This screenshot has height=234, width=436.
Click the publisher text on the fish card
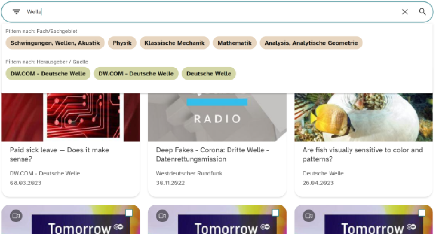point(323,174)
